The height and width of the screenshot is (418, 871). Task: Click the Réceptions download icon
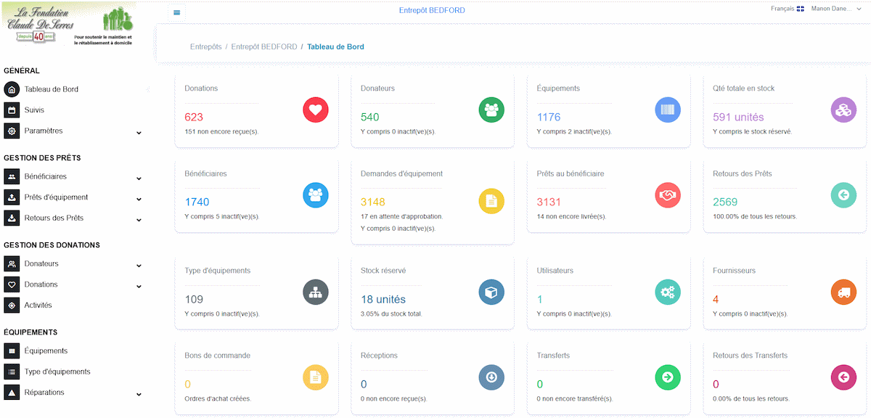point(491,377)
